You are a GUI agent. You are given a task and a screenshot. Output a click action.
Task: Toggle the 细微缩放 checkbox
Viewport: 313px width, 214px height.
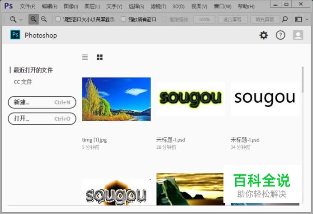[165, 19]
